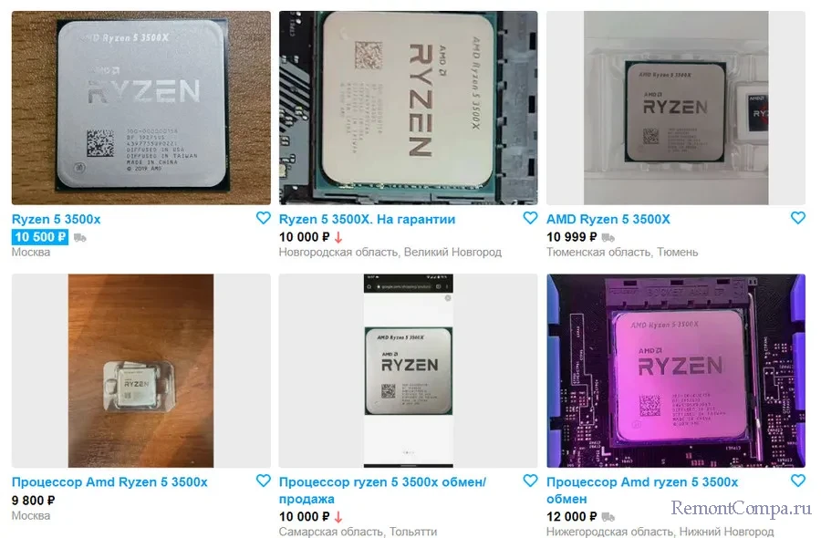Viewport: 821px width, 538px height.
Task: Open the "Процессор Amd ryzen 5 3500x обмен" link
Action: pyautogui.click(x=642, y=491)
